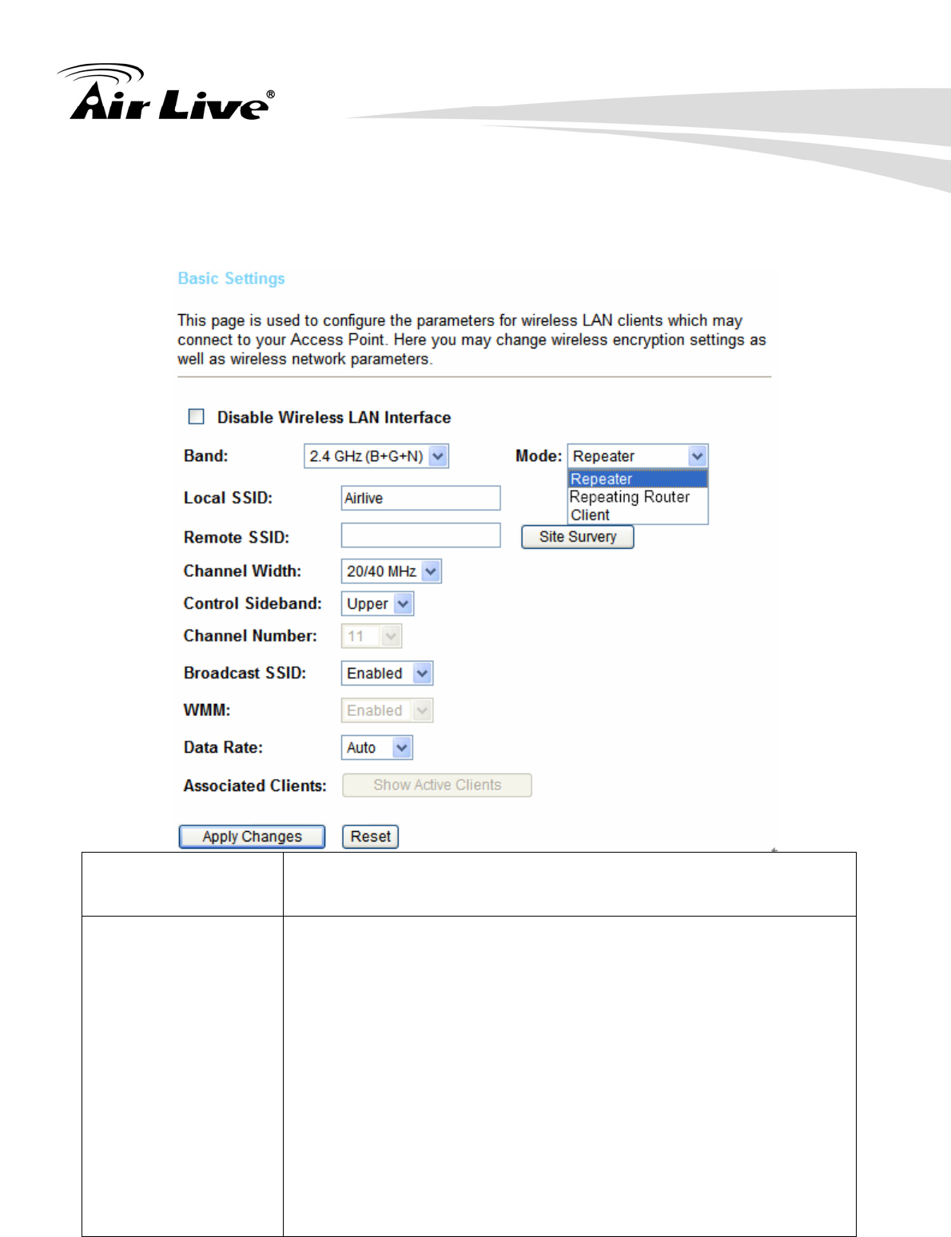This screenshot has width=951, height=1237.
Task: Click the Associated Clients: label
Action: [255, 786]
